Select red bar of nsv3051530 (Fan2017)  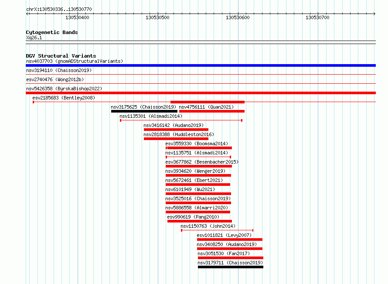click(231, 258)
